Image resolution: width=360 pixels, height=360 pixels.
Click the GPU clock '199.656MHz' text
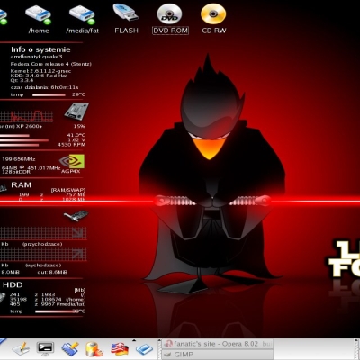(19, 159)
